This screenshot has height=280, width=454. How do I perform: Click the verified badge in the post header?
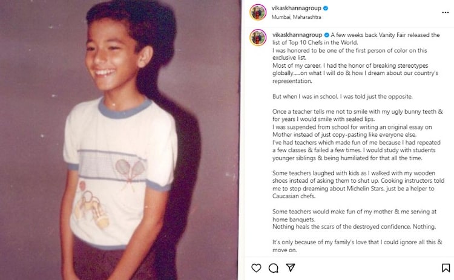[326, 8]
